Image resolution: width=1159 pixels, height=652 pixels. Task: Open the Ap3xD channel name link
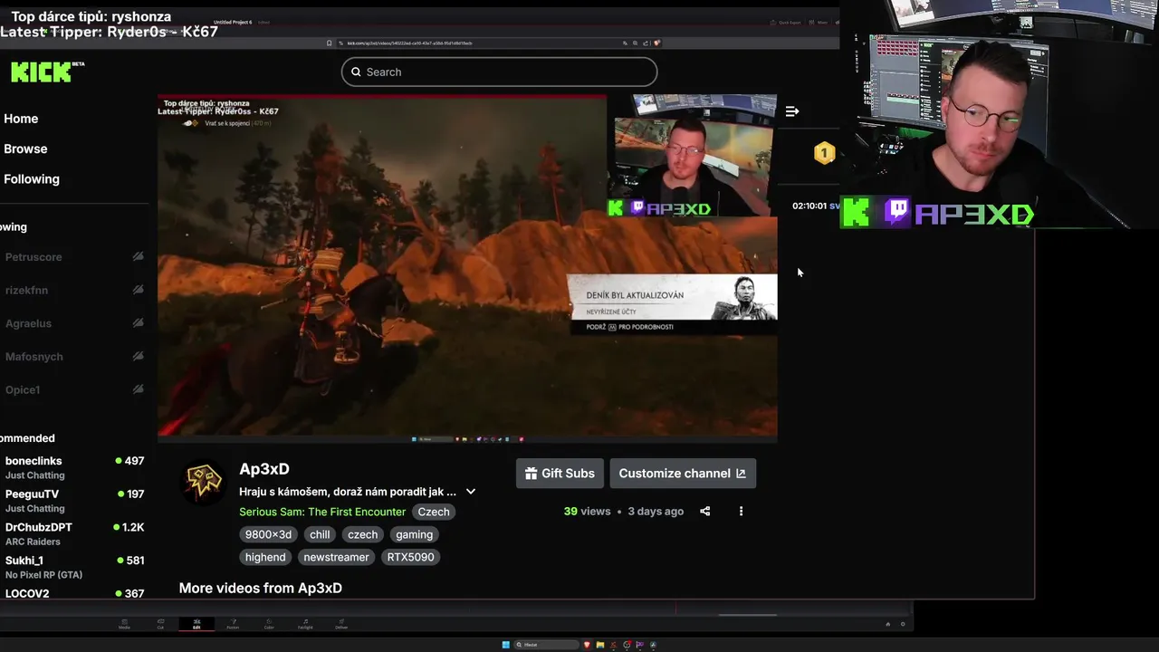264,469
